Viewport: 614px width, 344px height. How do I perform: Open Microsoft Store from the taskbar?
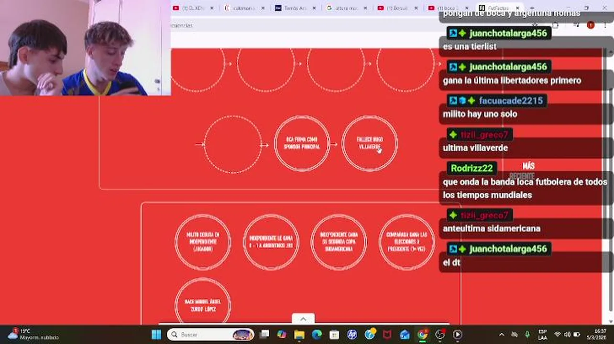(x=334, y=334)
